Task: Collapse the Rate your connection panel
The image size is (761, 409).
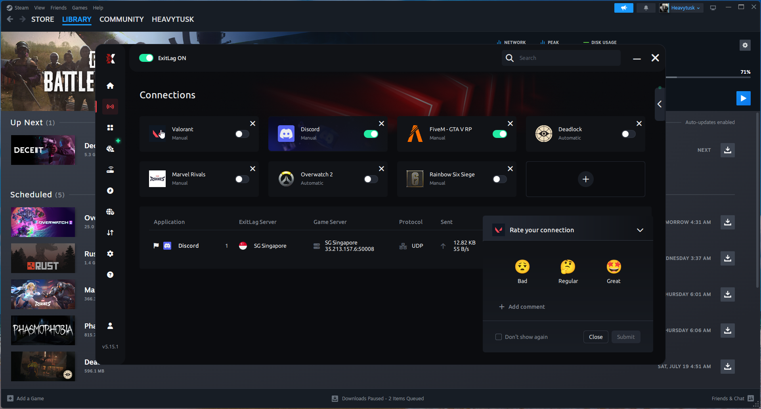Action: [640, 230]
